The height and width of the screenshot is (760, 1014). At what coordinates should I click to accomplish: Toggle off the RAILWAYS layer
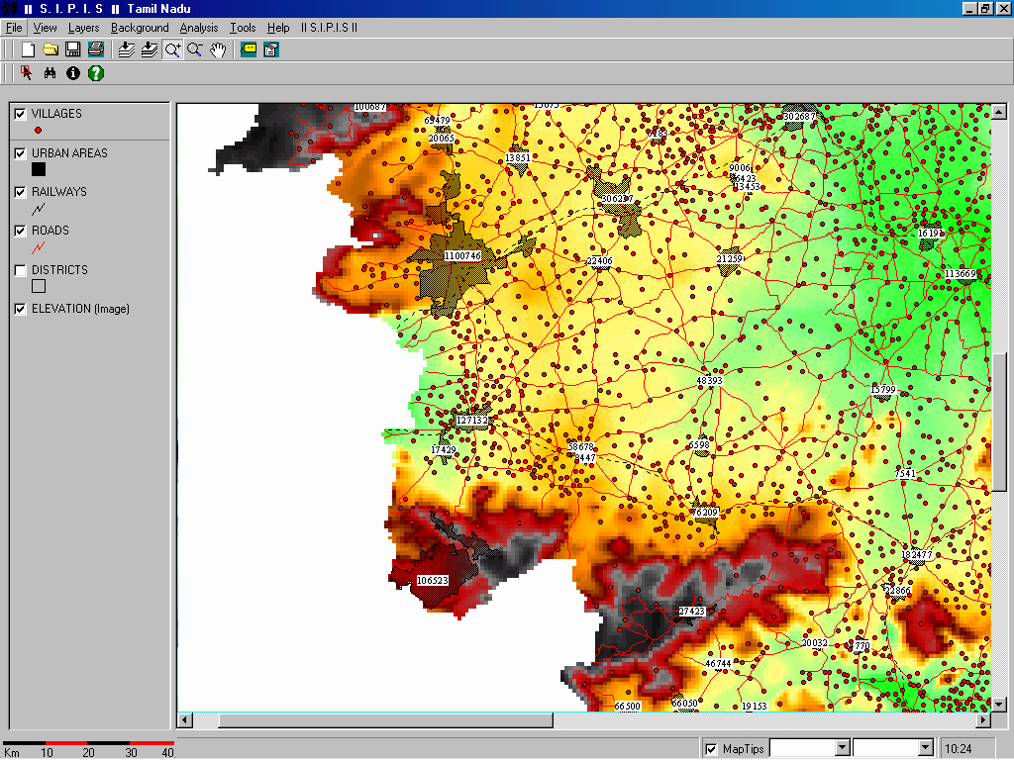click(20, 192)
